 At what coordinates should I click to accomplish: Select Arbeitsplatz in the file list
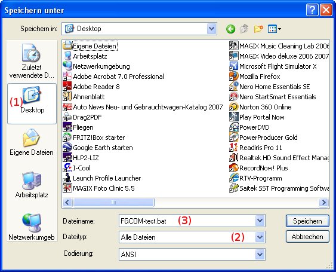(85, 56)
